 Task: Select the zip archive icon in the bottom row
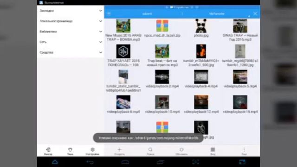coord(162,127)
